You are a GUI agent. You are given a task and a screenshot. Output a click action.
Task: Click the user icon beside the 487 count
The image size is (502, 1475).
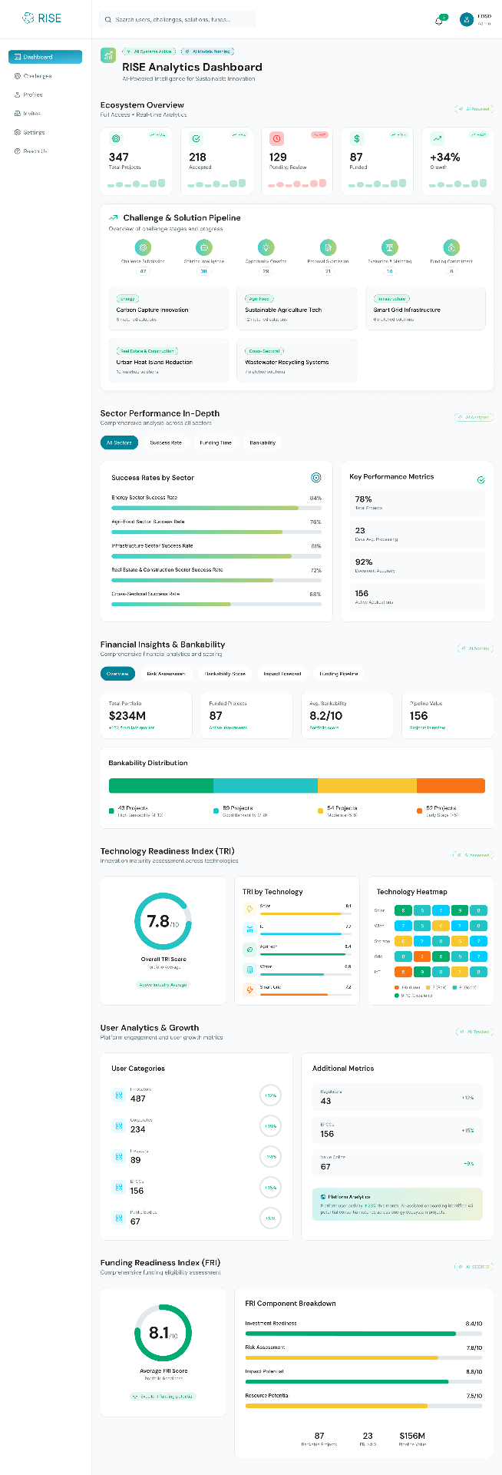118,1095
